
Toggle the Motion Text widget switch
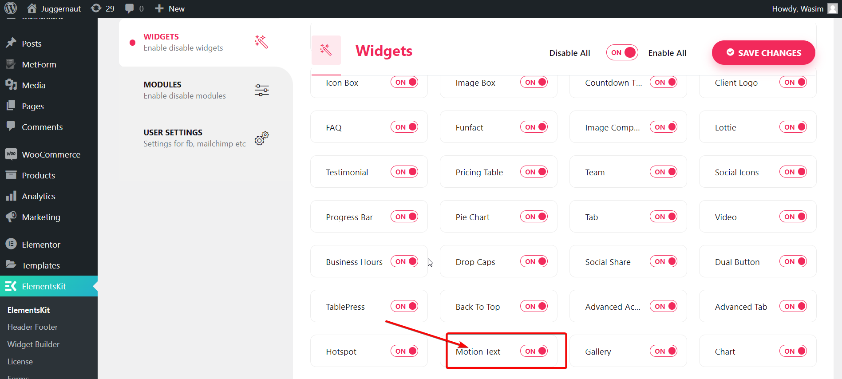click(534, 351)
